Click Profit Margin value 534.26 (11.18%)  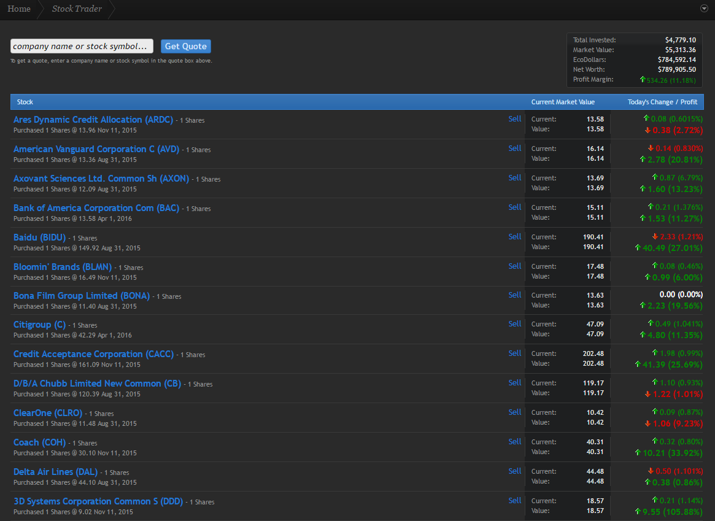click(671, 80)
